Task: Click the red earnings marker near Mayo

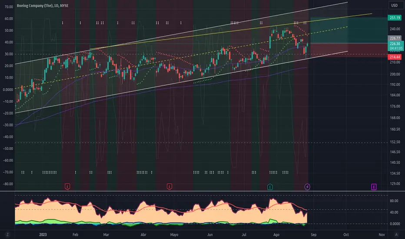Action: tap(169, 186)
